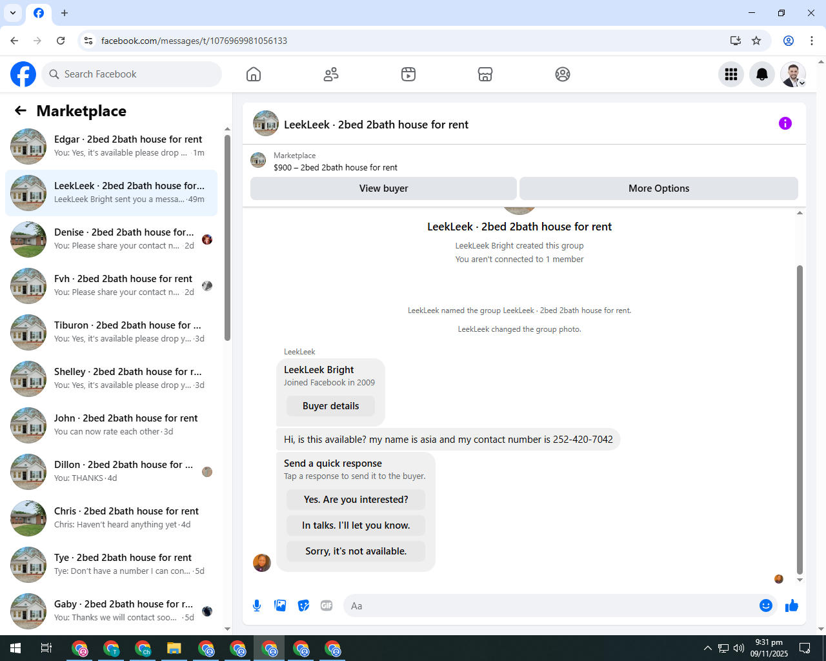This screenshot has width=826, height=661.
Task: Open the Chris conversation
Action: click(x=111, y=518)
